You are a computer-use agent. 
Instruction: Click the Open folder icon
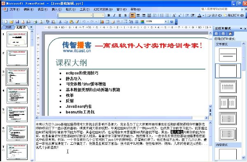pos(12,22)
